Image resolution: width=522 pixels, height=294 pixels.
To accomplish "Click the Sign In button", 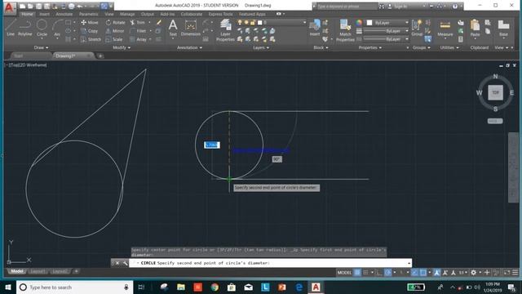I will click(x=400, y=6).
